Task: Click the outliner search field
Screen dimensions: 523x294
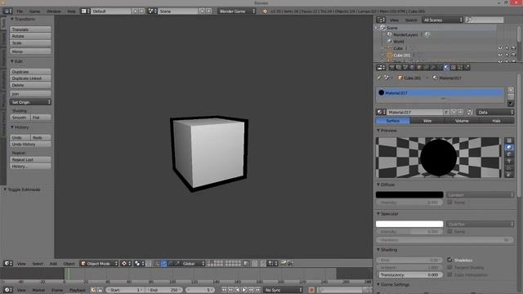Action: (485, 20)
